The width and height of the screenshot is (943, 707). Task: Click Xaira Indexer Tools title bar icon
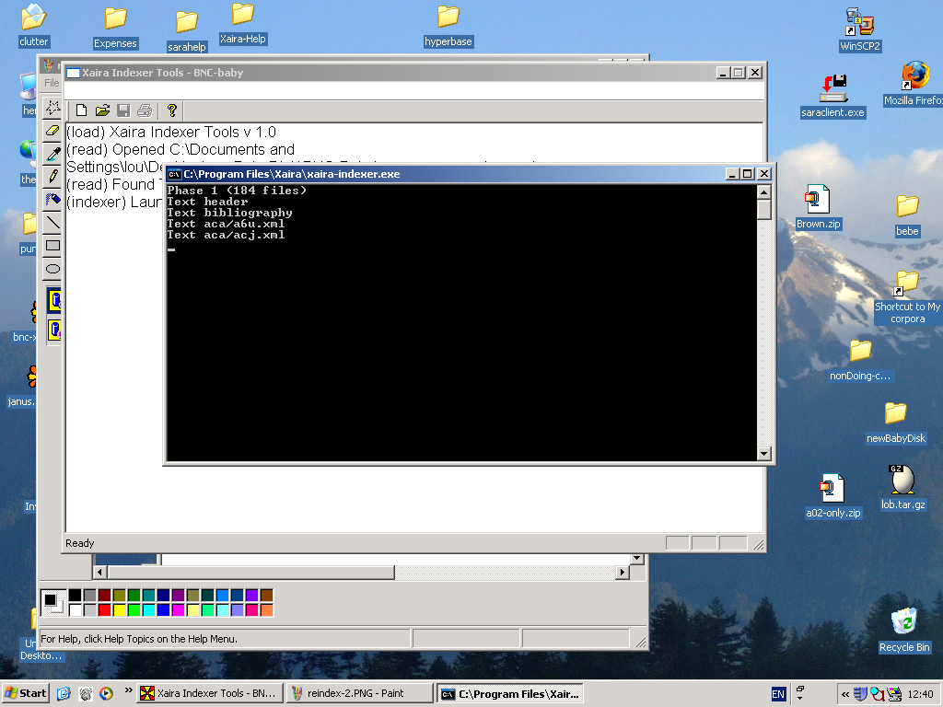coord(73,73)
